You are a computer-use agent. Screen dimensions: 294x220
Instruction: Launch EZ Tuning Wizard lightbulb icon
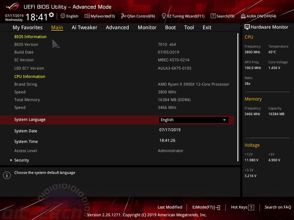click(164, 16)
